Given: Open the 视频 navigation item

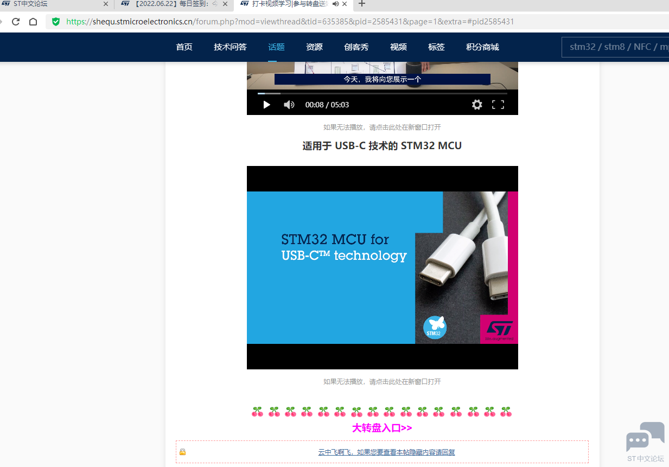Looking at the screenshot, I should 398,47.
